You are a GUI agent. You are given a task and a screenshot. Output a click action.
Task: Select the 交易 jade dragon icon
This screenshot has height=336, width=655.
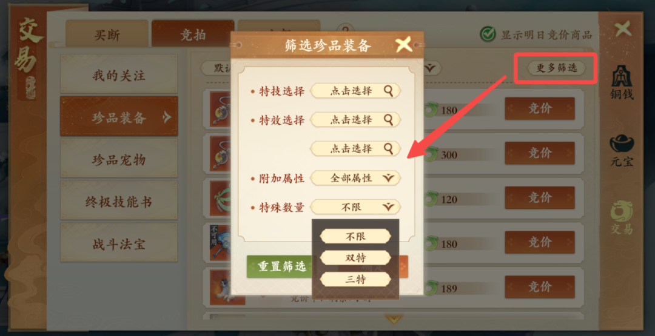point(622,217)
